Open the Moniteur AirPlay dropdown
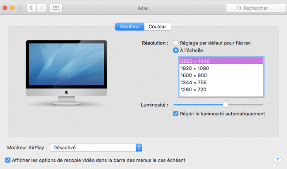This screenshot has height=169, width=287. pos(96,147)
